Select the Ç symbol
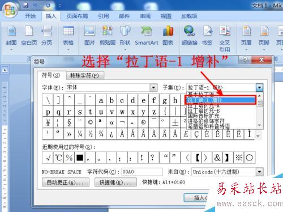This screenshot has height=212, width=283. pos(196,134)
